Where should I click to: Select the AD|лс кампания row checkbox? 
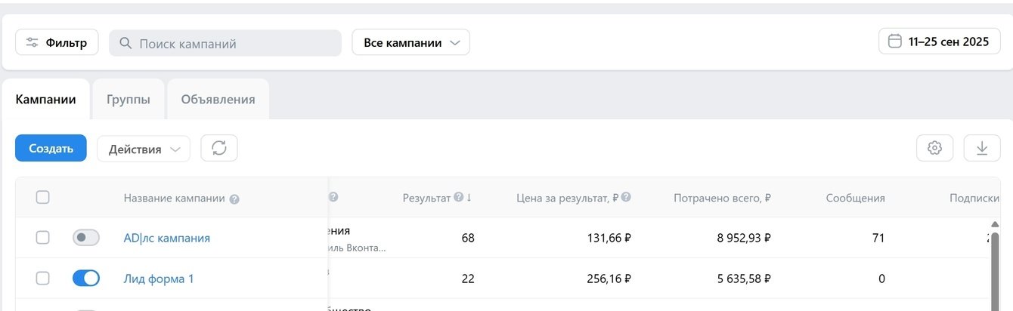(x=43, y=238)
